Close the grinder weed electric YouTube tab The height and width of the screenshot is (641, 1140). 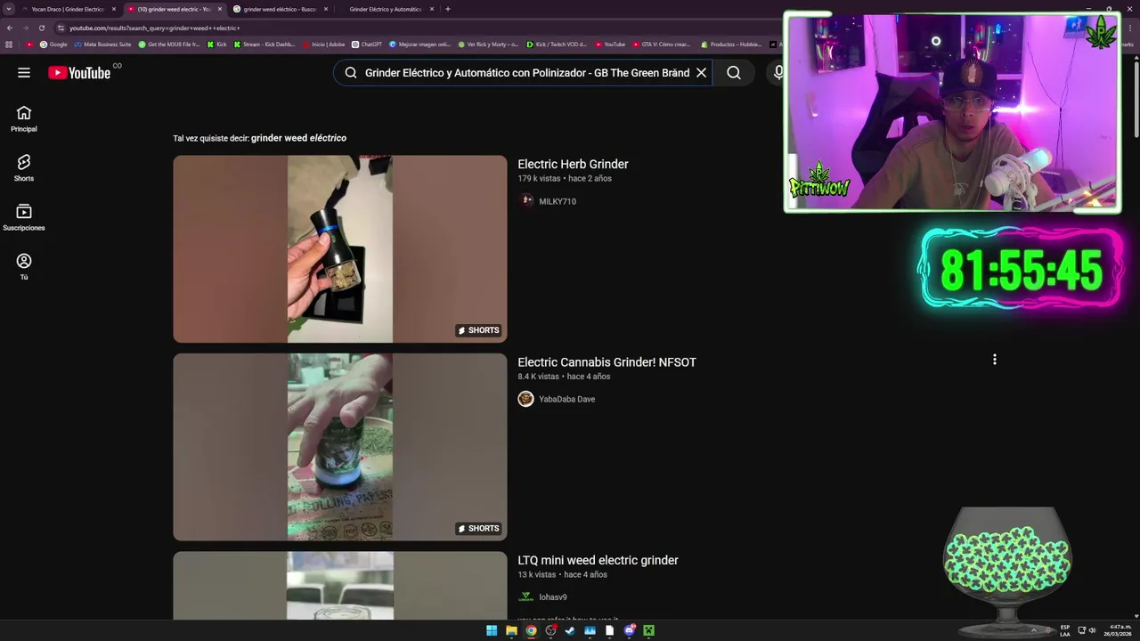click(220, 9)
